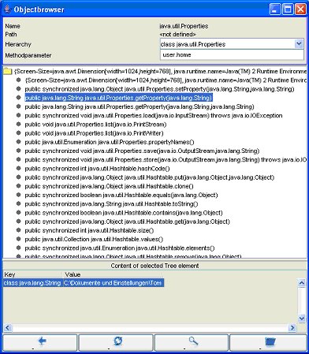The image size is (309, 354).
Task: Select Properties.propertyNames() method row
Action: coord(110,142)
